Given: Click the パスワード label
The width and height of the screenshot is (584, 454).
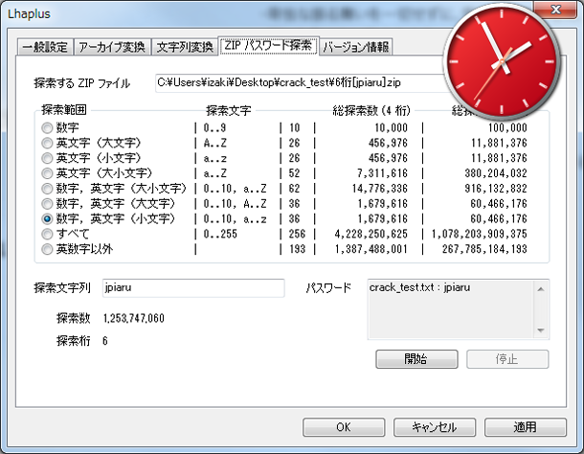Looking at the screenshot, I should tap(328, 287).
